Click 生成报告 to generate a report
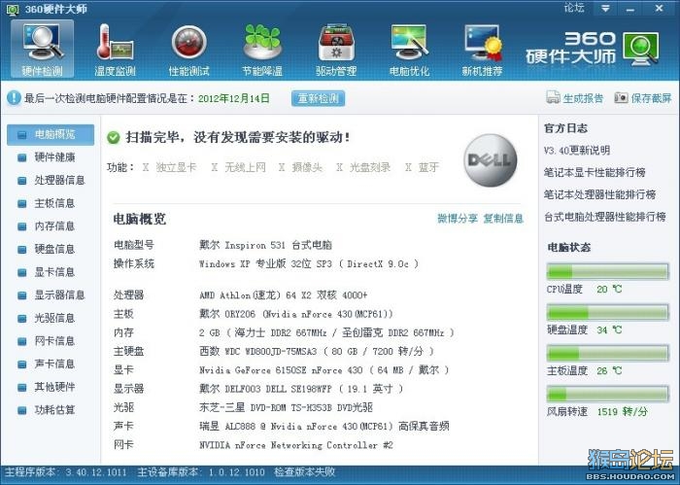This screenshot has height=485, width=680. (575, 98)
